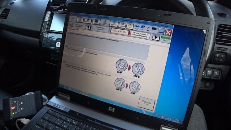Click the third top-row toolbar button
The width and height of the screenshot is (231, 130).
tap(88, 20)
